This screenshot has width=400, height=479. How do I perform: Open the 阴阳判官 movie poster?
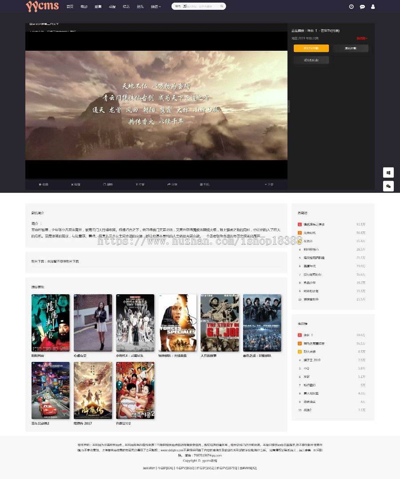50,323
